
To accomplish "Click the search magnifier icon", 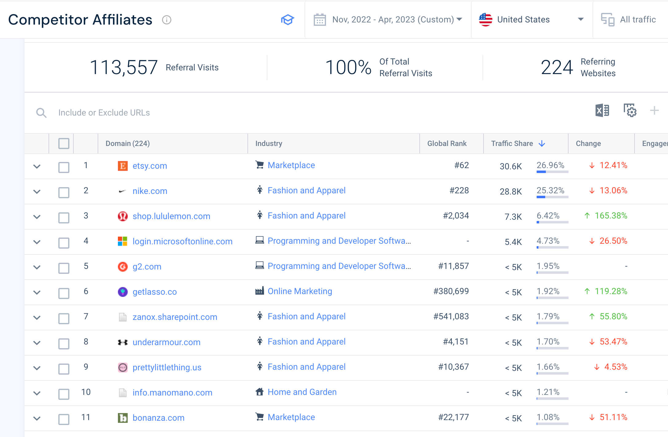I will click(x=41, y=113).
